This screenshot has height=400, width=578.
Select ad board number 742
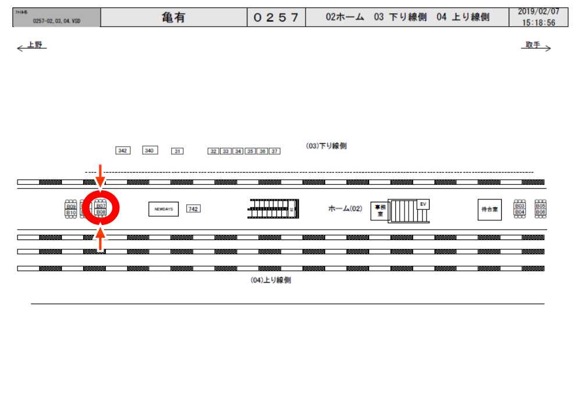pos(193,209)
